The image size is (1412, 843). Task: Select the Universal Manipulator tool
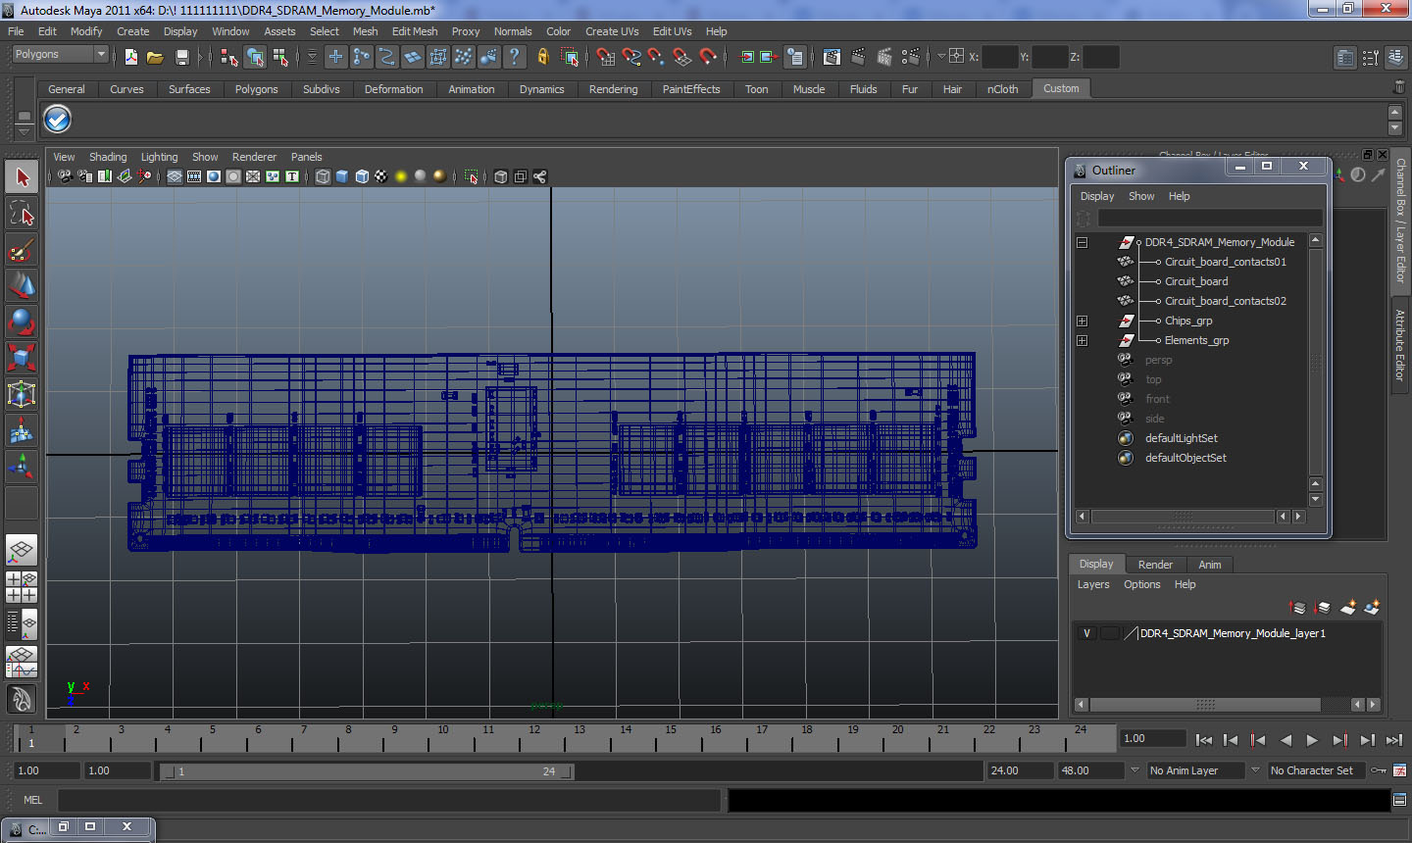click(x=22, y=394)
